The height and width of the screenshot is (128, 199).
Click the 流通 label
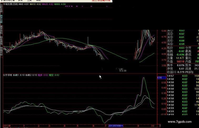[188, 69]
